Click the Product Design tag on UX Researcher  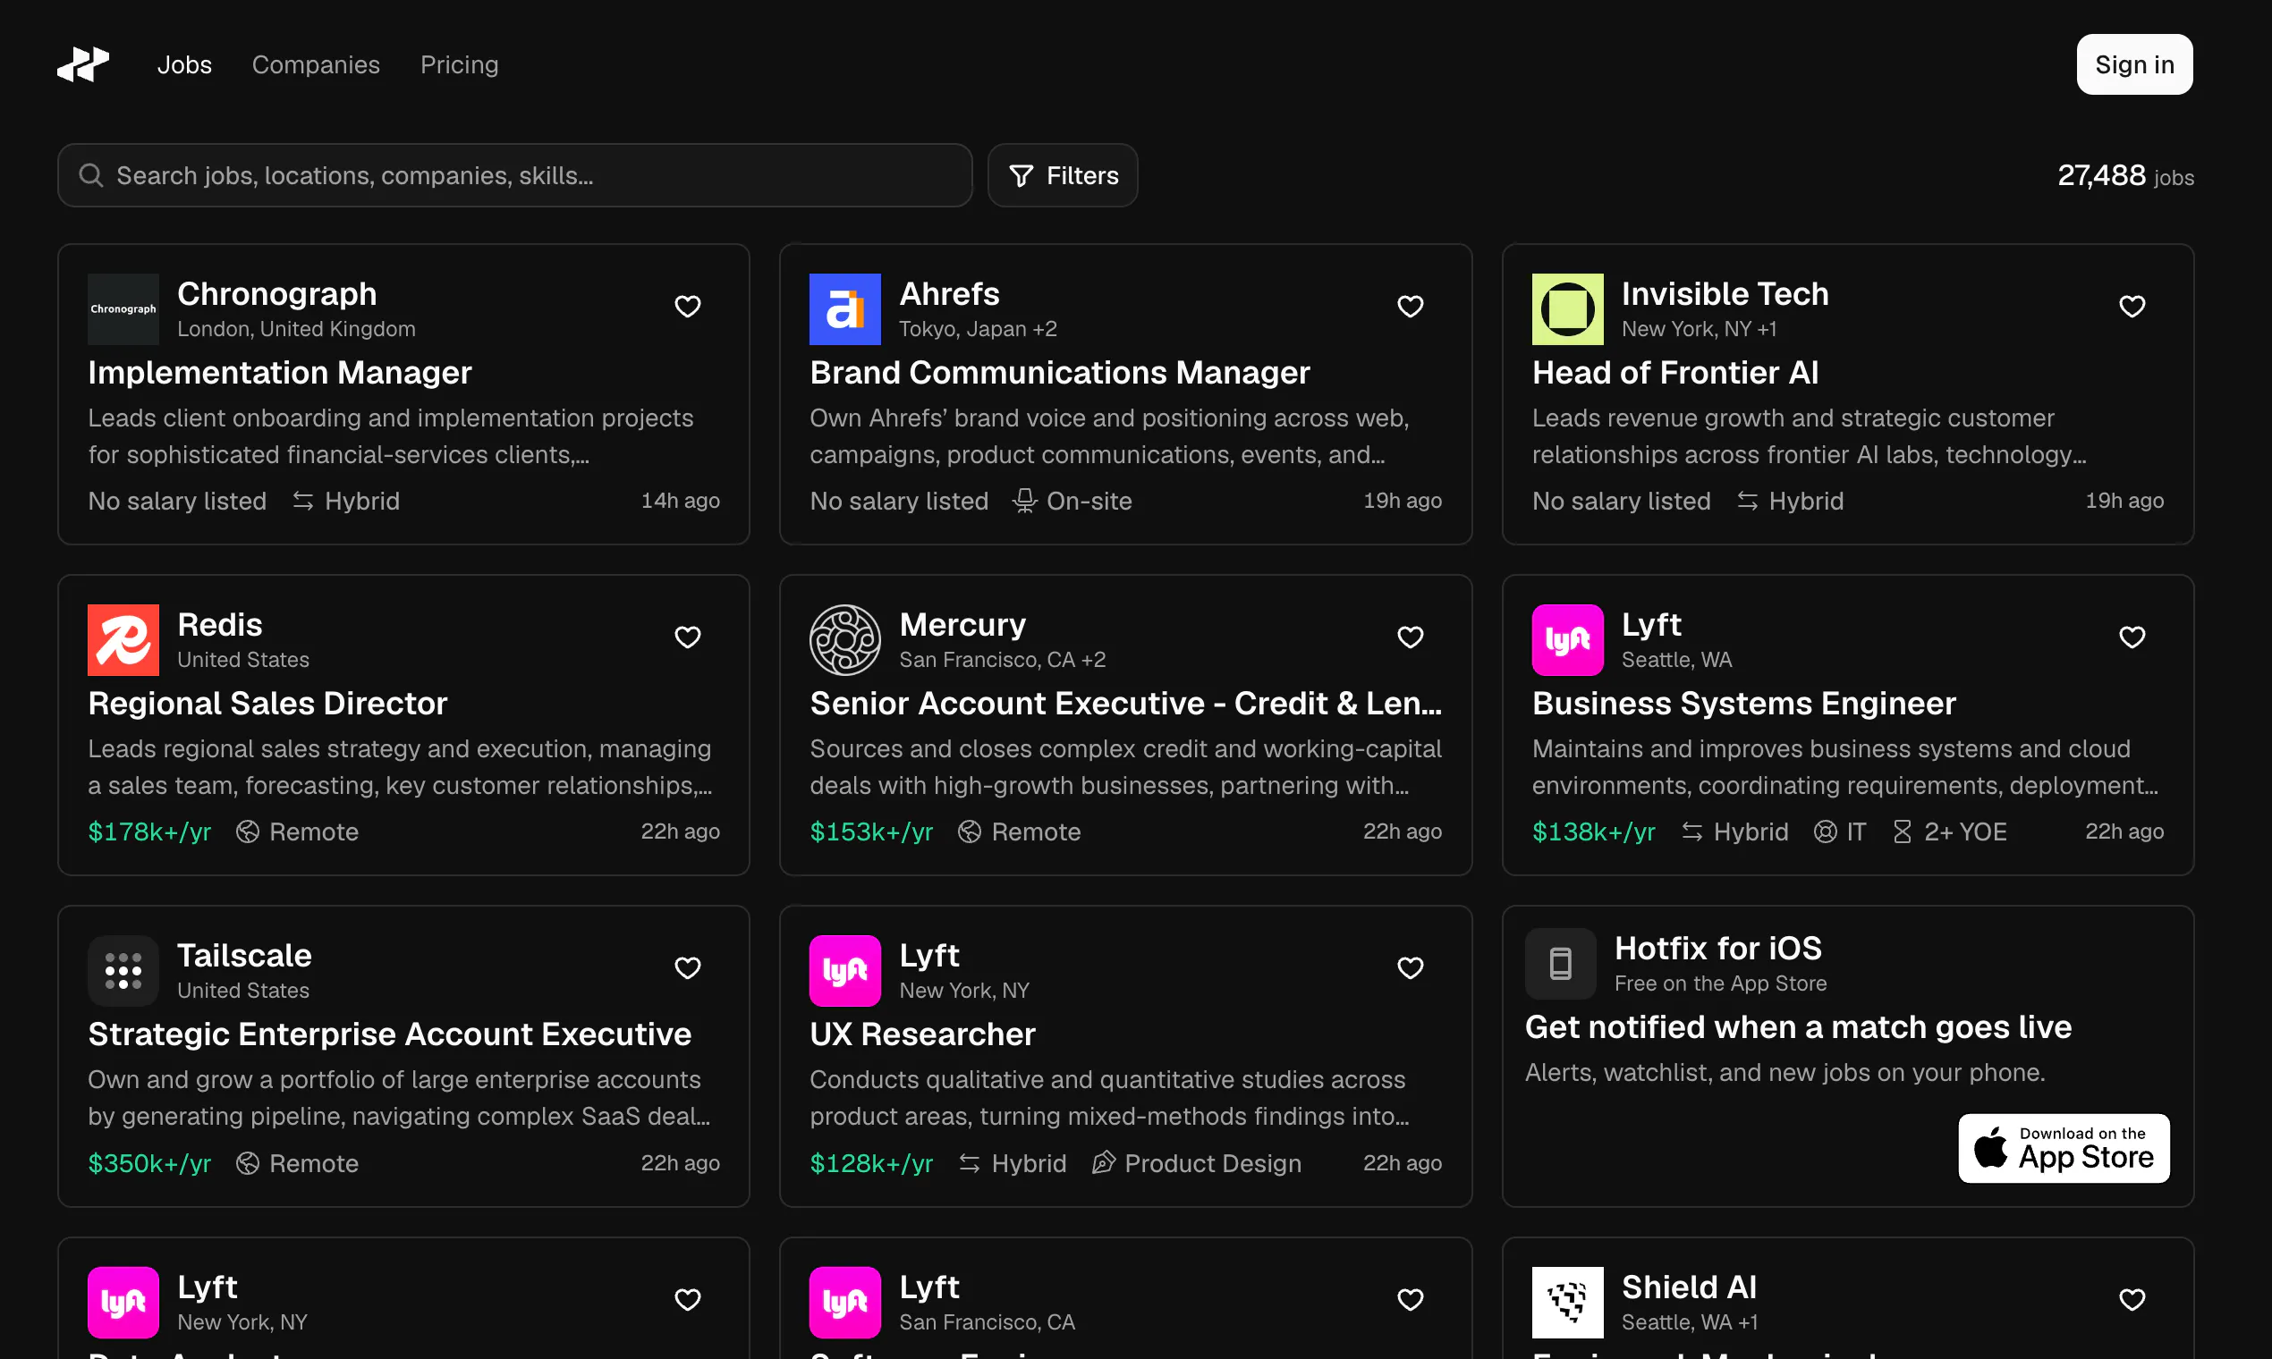click(x=1197, y=1163)
